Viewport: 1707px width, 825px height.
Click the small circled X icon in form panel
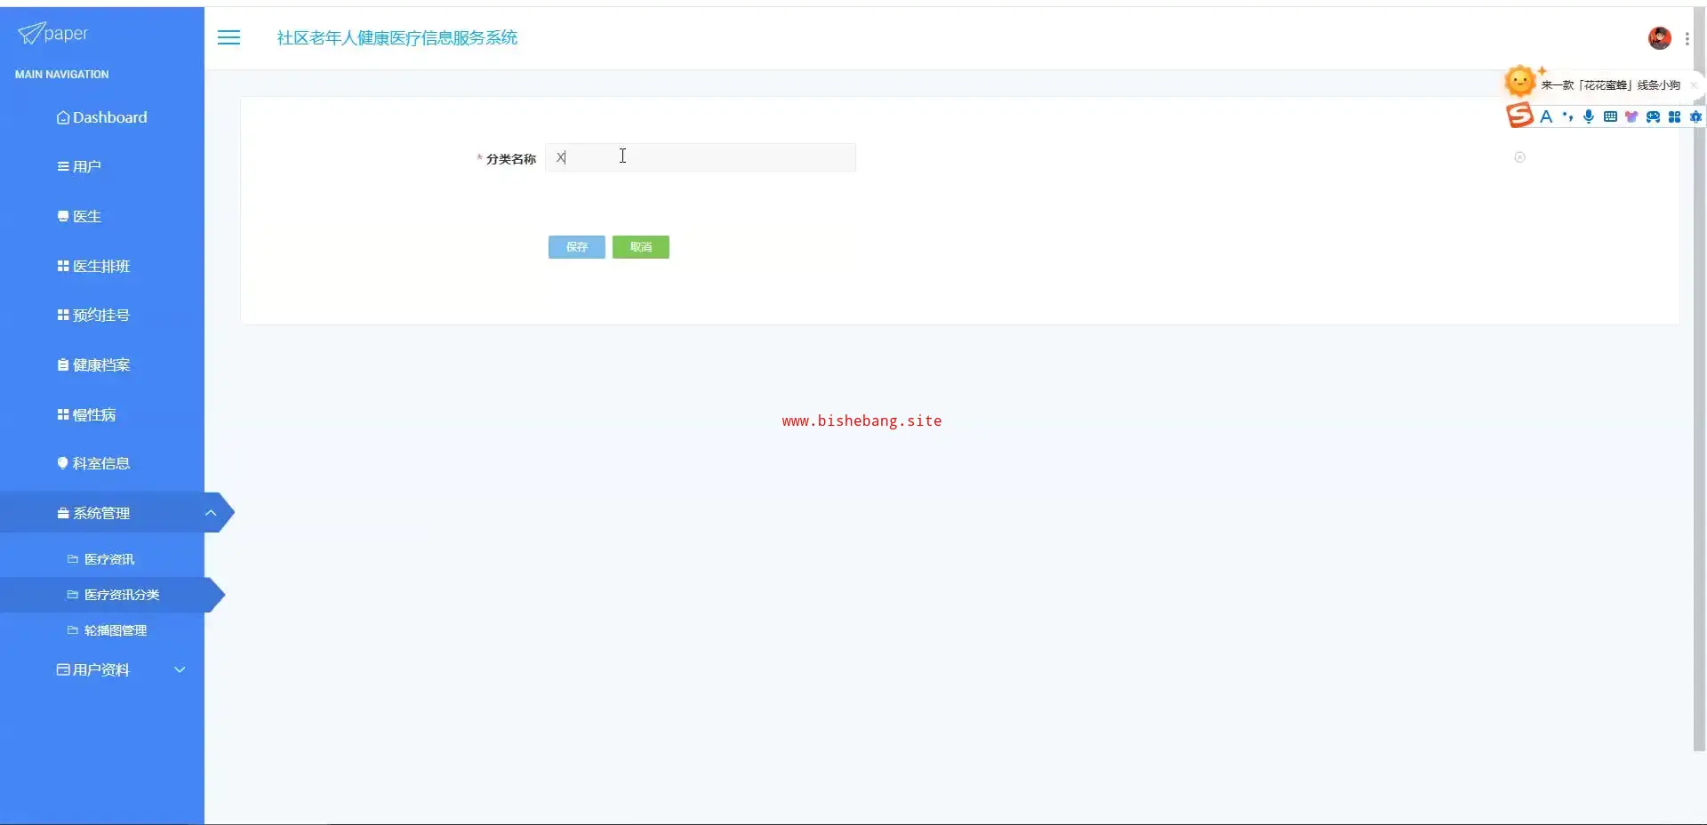[1519, 157]
